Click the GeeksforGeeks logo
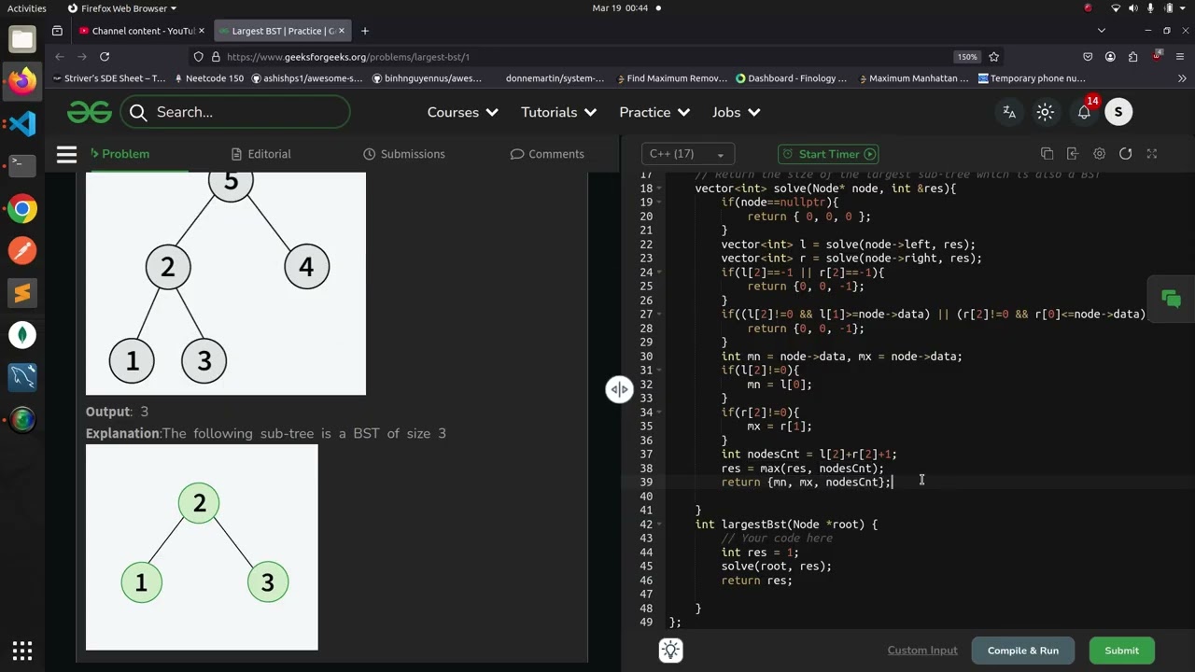1195x672 pixels. pos(90,112)
